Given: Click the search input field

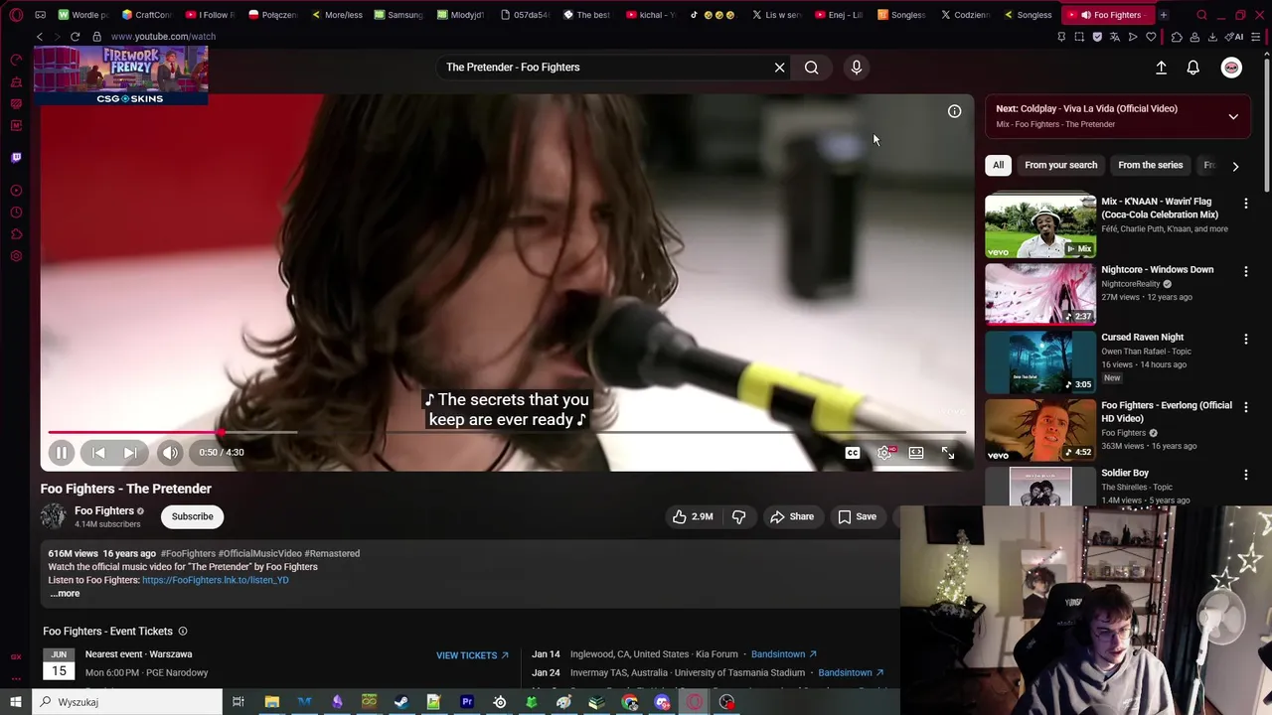Looking at the screenshot, I should point(604,68).
